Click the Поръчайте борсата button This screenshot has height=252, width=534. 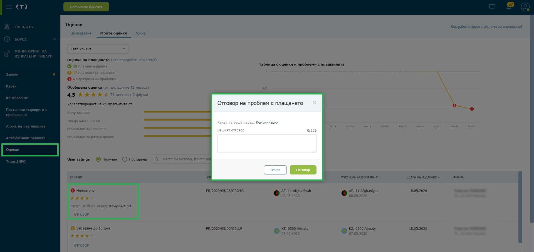(86, 7)
